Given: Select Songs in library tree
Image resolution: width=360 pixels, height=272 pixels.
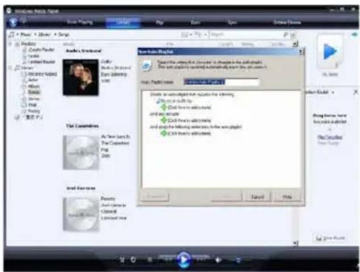Looking at the screenshot, I should tap(34, 92).
